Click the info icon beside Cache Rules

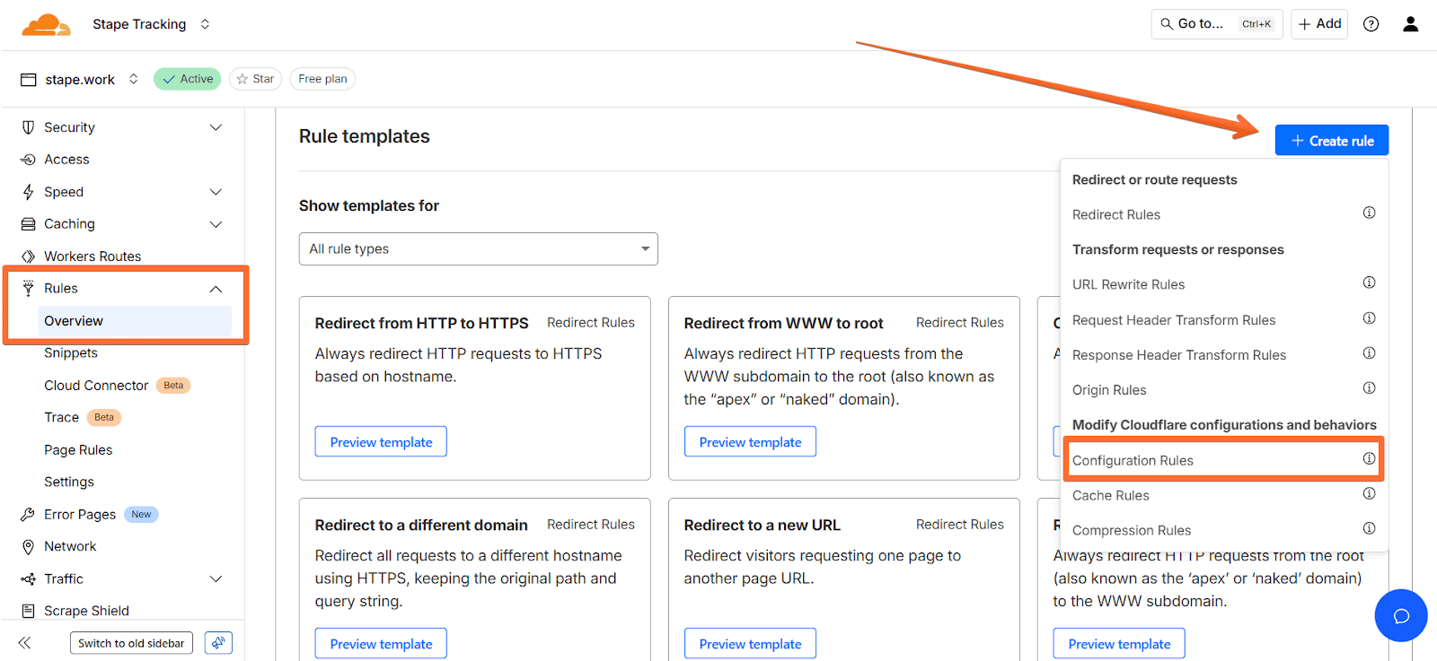pyautogui.click(x=1369, y=493)
